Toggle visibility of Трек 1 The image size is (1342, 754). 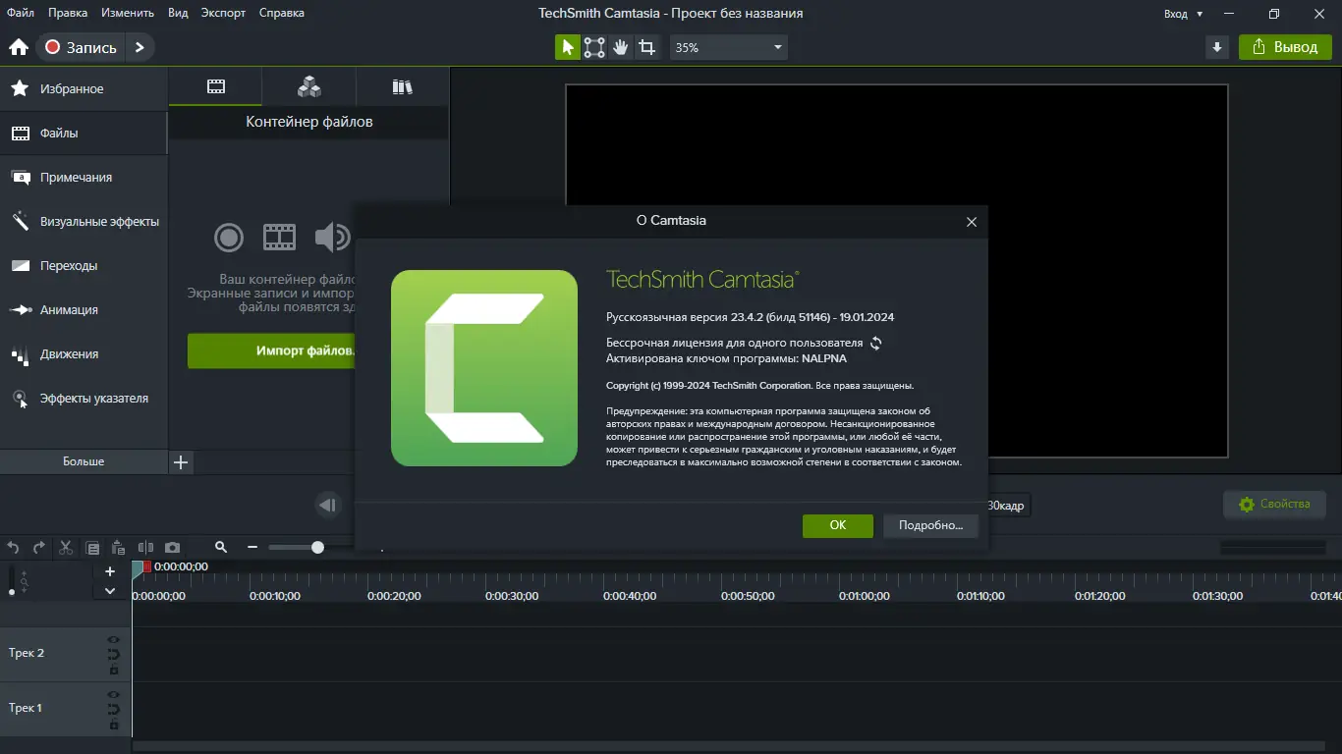[114, 694]
